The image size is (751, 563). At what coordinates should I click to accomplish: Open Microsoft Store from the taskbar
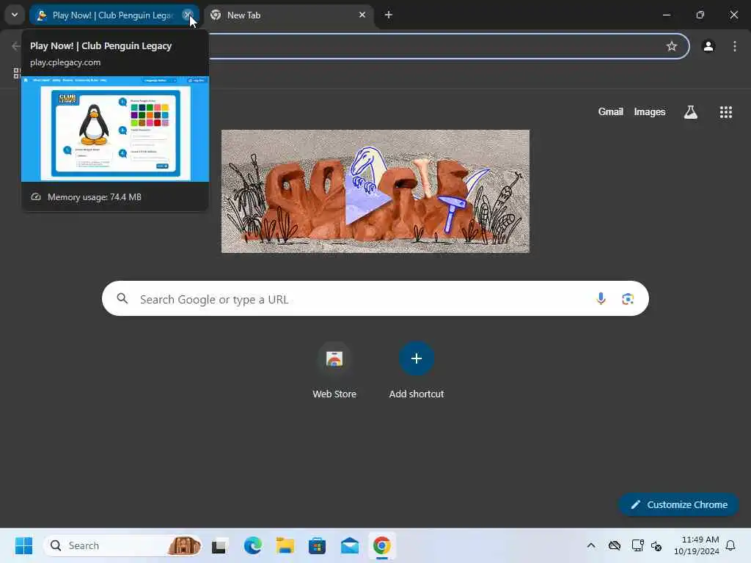pos(317,545)
